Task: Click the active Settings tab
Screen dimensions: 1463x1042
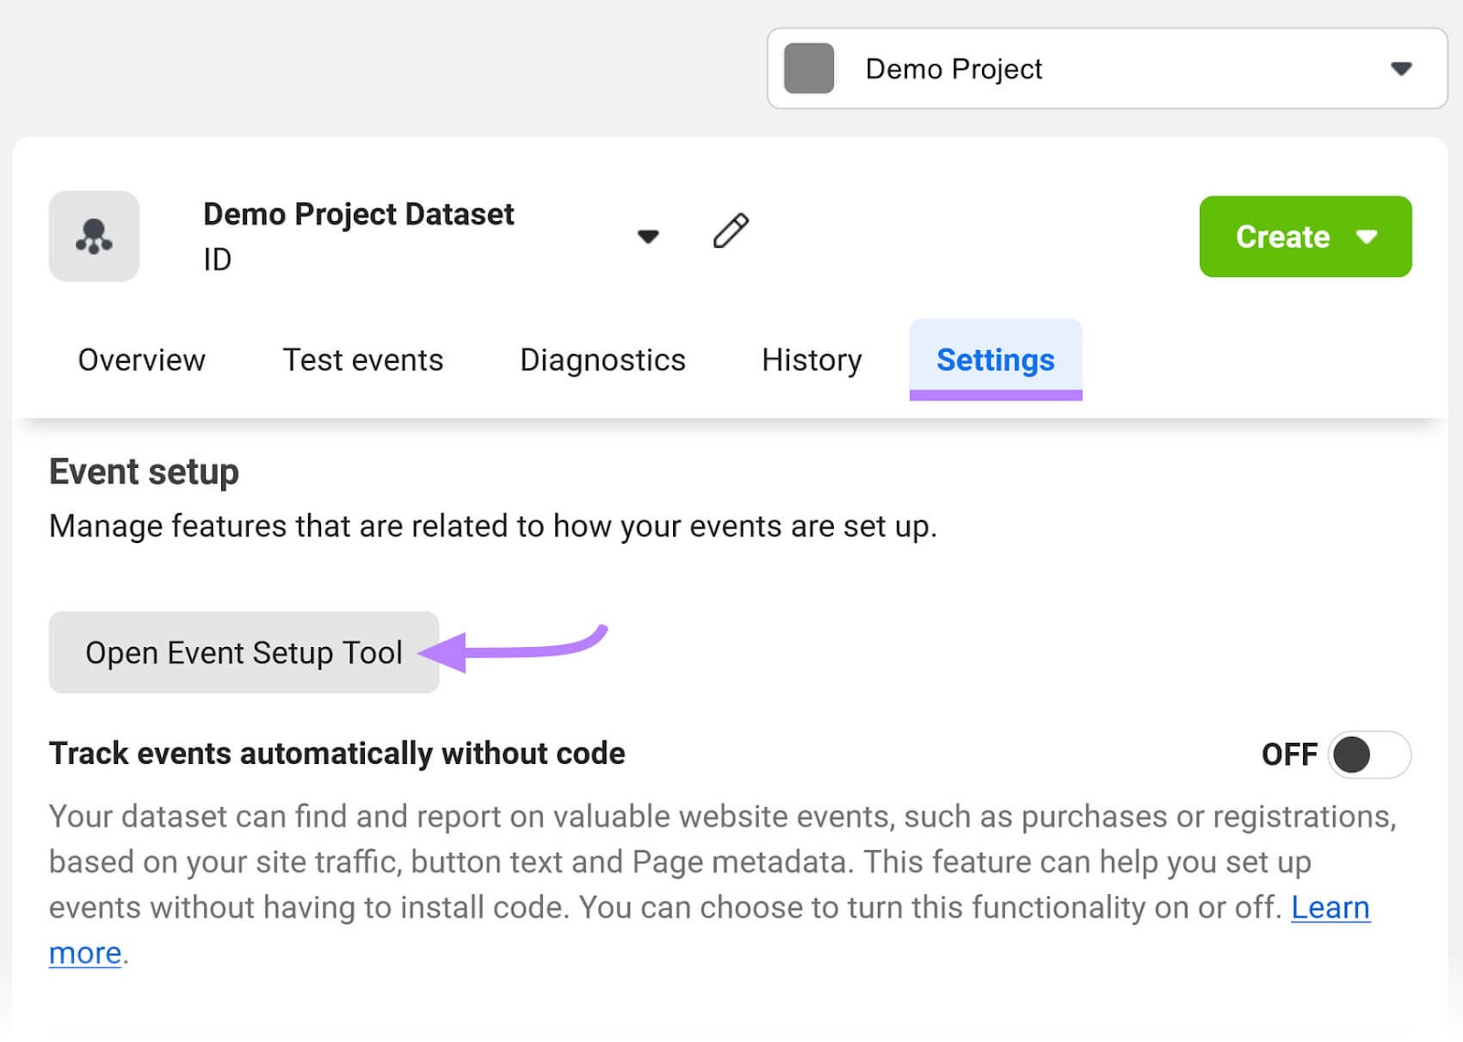Action: 996,360
